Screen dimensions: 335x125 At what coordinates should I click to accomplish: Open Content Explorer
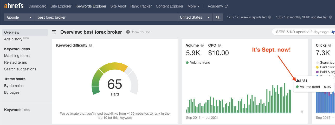(x=170, y=6)
